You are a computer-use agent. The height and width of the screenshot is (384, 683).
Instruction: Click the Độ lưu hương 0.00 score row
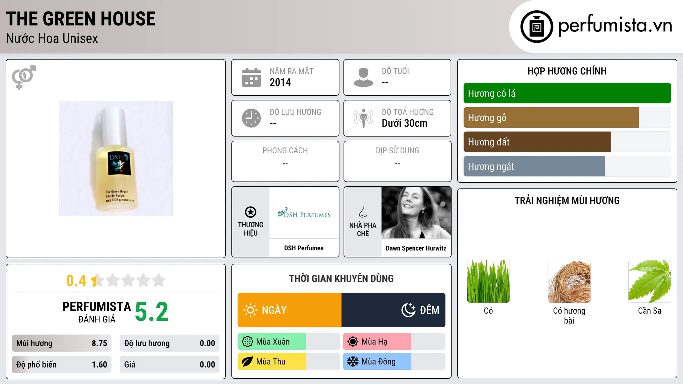tap(170, 343)
